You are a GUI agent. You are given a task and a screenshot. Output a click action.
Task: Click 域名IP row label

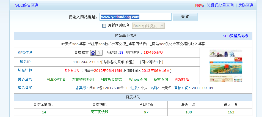(25, 62)
